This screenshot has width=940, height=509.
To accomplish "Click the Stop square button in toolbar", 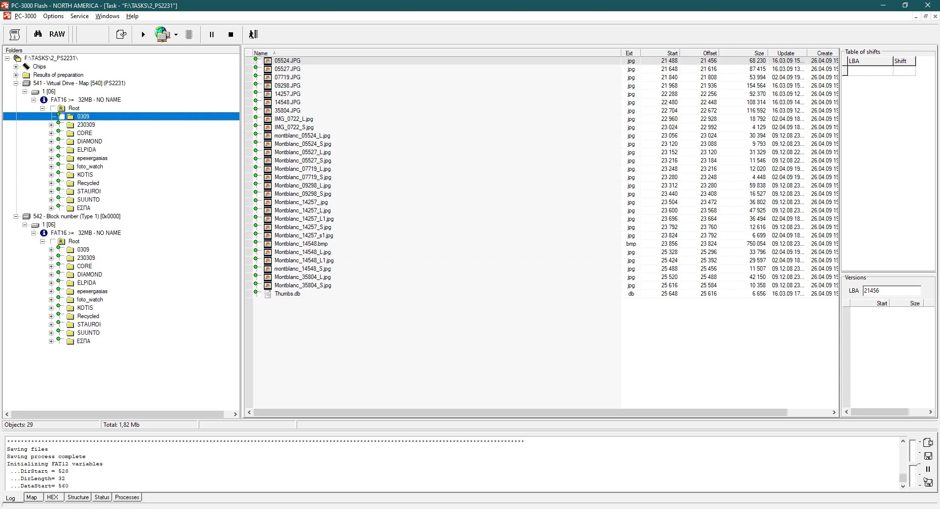I will [231, 34].
